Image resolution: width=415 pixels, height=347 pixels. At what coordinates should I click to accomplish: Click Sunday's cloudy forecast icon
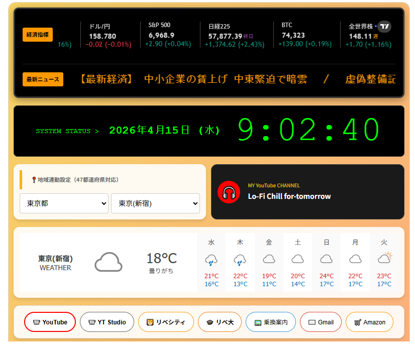click(x=327, y=259)
